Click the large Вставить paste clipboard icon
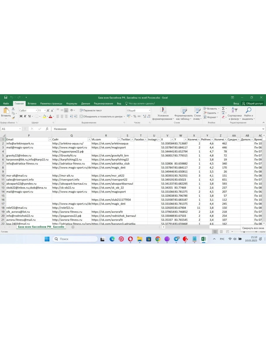Viewport: 266px width, 338px height. coord(6,110)
